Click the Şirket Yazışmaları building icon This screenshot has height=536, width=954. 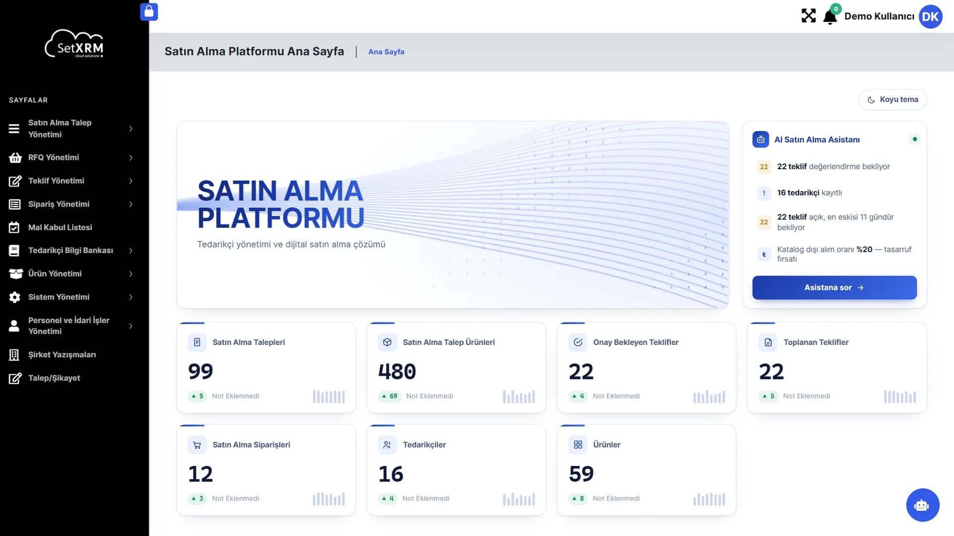tap(14, 355)
